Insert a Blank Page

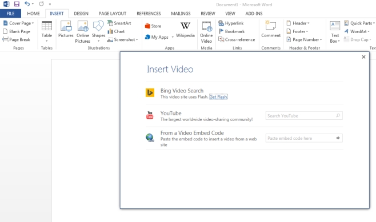point(17,31)
